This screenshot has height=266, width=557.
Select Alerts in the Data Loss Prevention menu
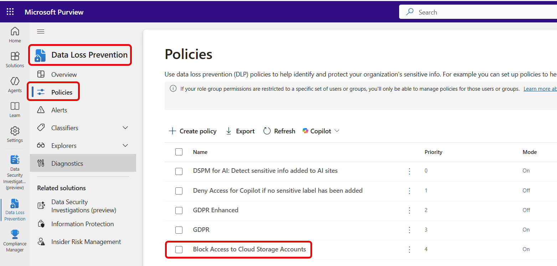pyautogui.click(x=60, y=110)
